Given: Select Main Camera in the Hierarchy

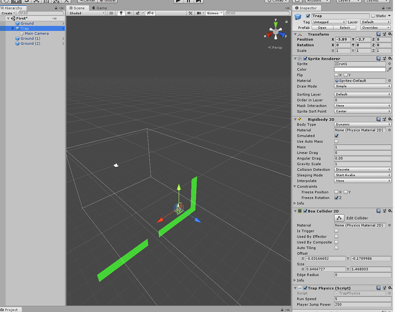Looking at the screenshot, I should pos(37,33).
